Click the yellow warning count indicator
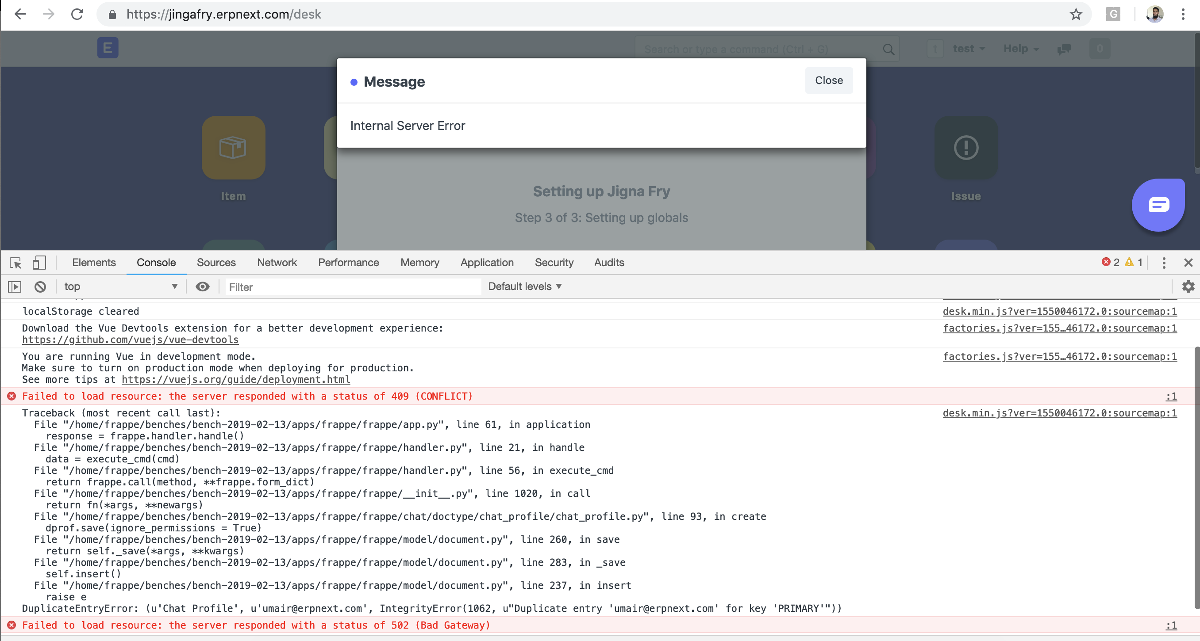This screenshot has width=1200, height=641. click(1133, 263)
